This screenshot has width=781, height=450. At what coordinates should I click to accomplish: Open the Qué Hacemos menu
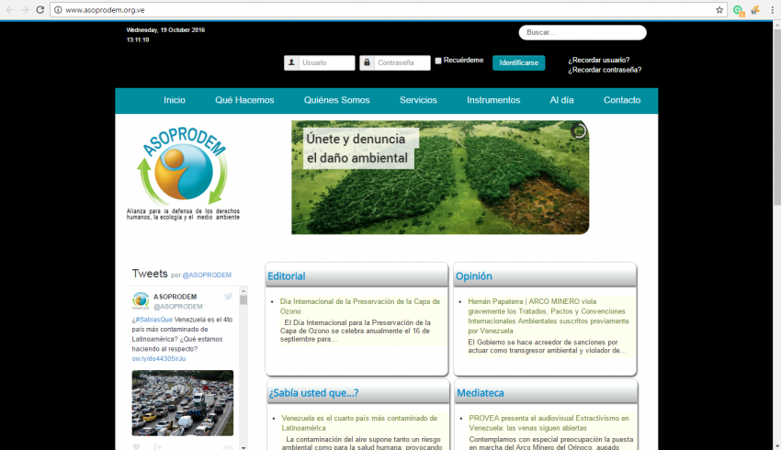244,100
